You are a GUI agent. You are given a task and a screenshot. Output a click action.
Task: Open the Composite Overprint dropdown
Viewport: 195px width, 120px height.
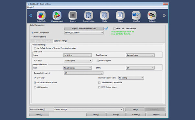pyautogui.click(x=83, y=73)
